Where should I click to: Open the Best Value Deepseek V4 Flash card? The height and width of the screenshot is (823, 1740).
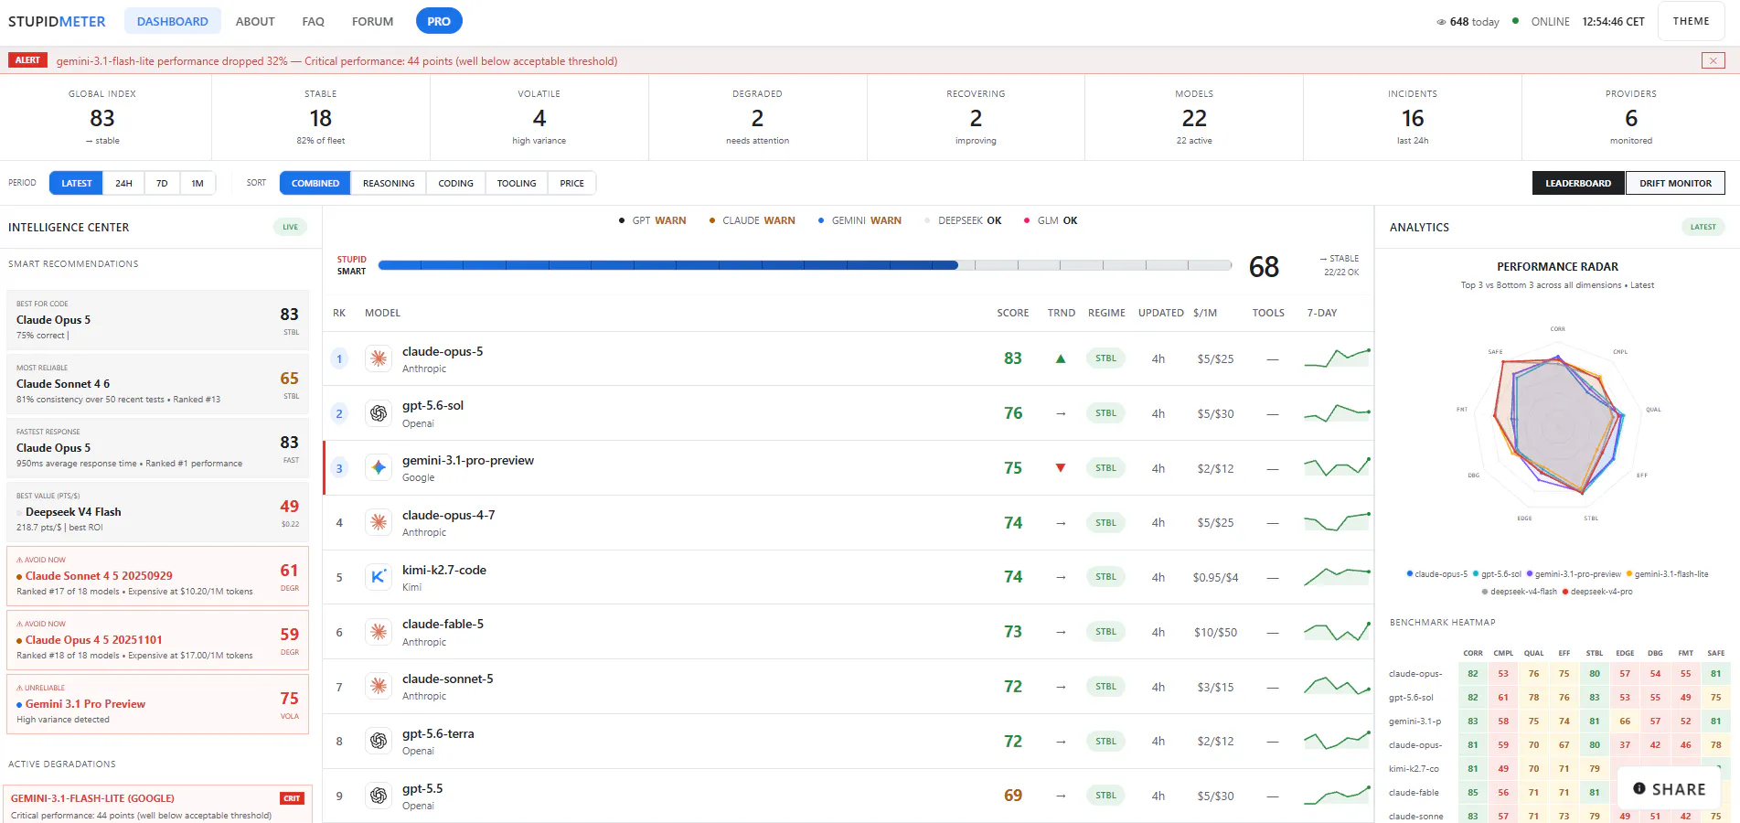(x=157, y=512)
